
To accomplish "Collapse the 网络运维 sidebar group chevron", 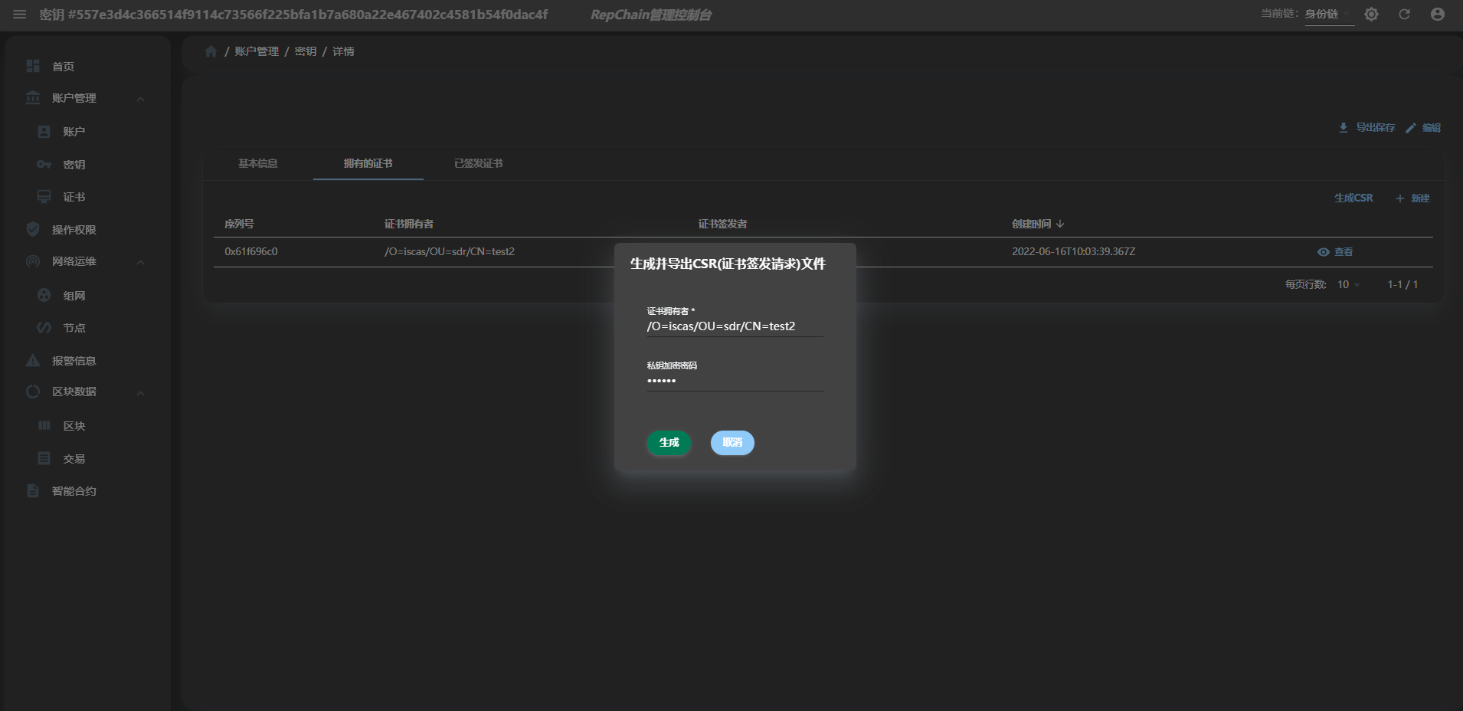I will tap(141, 262).
